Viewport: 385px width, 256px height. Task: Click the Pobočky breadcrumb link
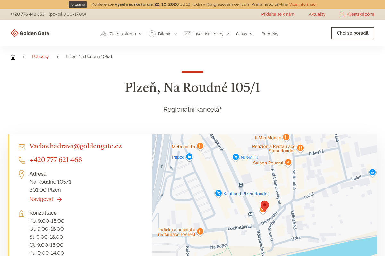tap(40, 57)
